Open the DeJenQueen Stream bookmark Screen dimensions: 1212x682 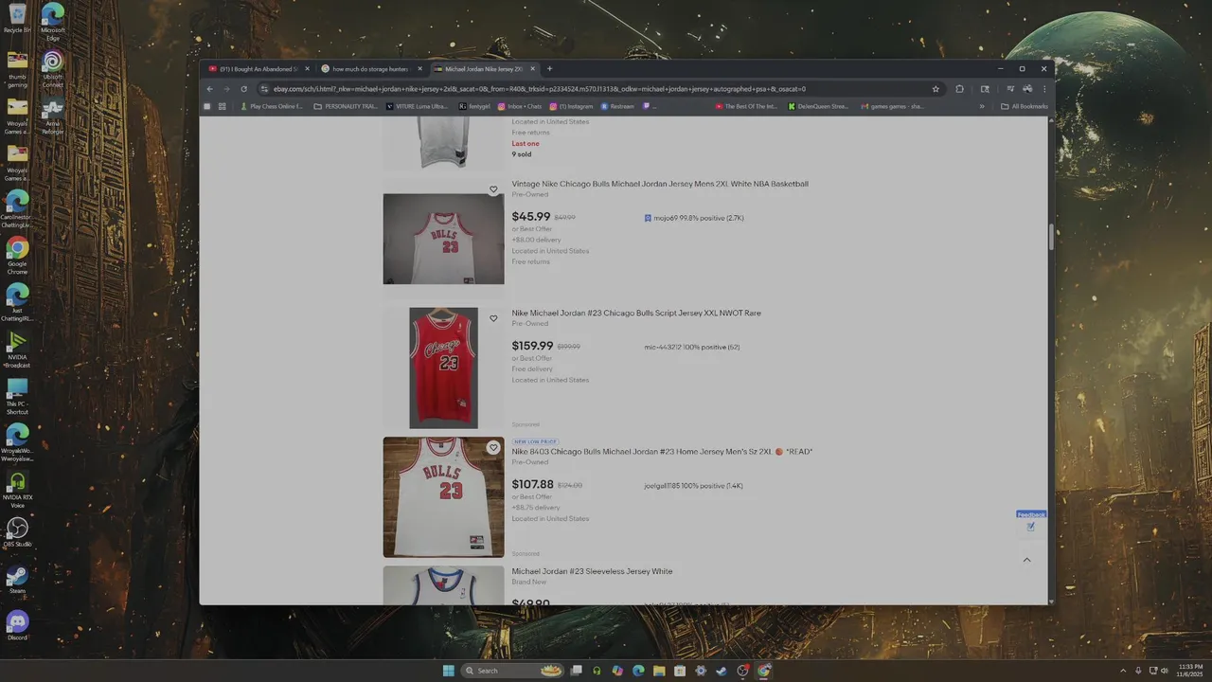click(x=819, y=106)
